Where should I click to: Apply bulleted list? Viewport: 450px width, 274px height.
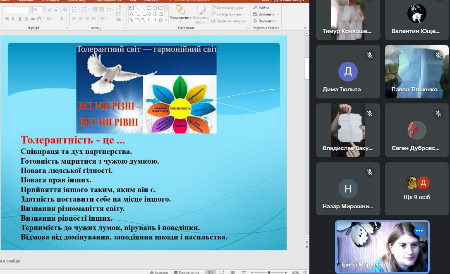point(75,10)
